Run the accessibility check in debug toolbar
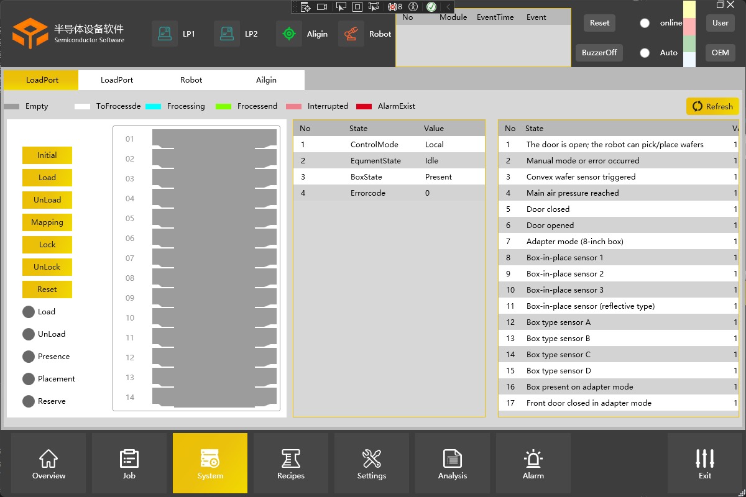The image size is (746, 497). [413, 7]
